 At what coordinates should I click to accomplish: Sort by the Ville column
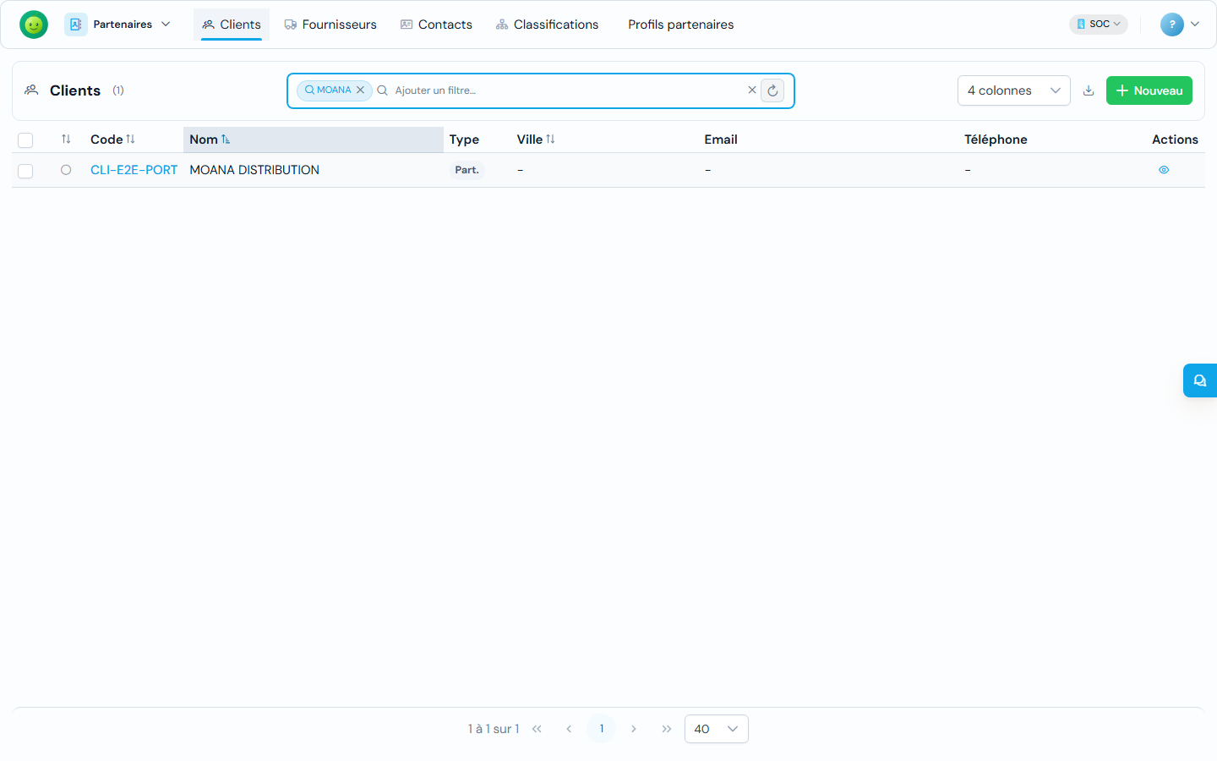(x=536, y=140)
